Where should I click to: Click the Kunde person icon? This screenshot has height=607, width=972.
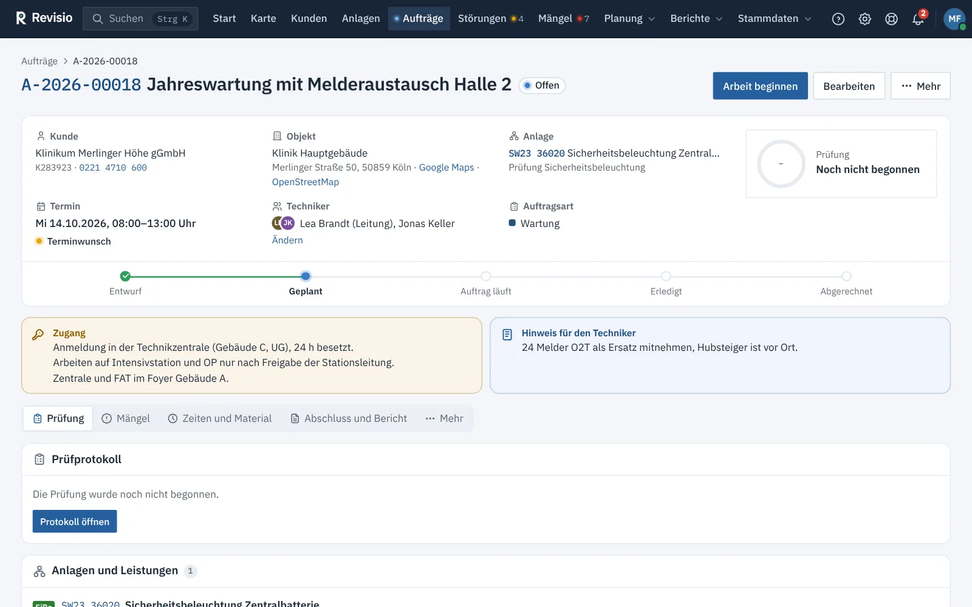pyautogui.click(x=41, y=136)
